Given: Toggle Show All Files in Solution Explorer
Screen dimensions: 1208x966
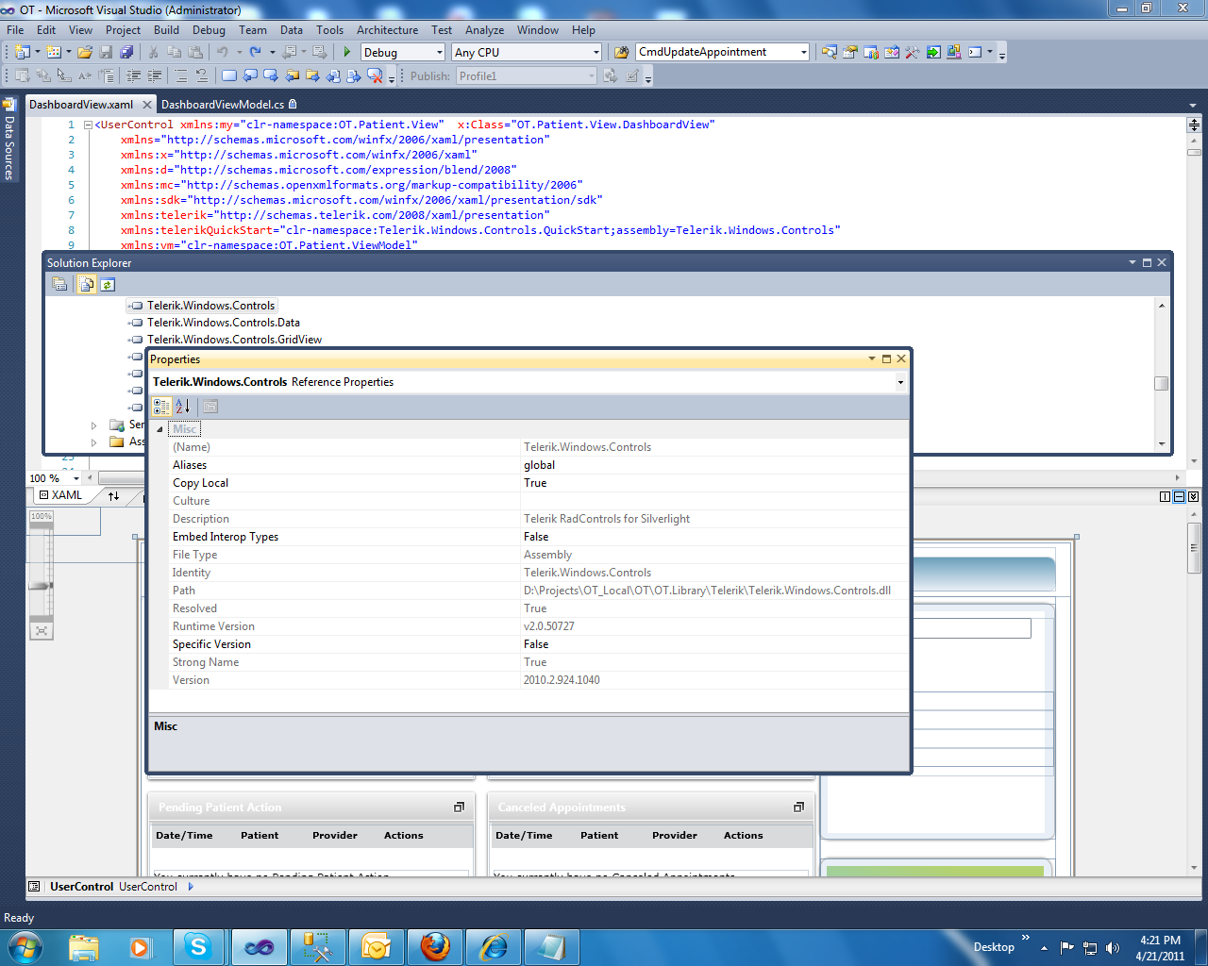Looking at the screenshot, I should pyautogui.click(x=86, y=284).
